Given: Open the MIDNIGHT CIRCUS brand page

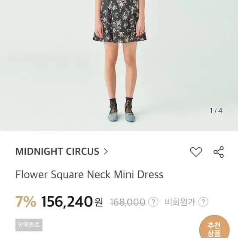Looking at the screenshot, I should pos(58,152).
